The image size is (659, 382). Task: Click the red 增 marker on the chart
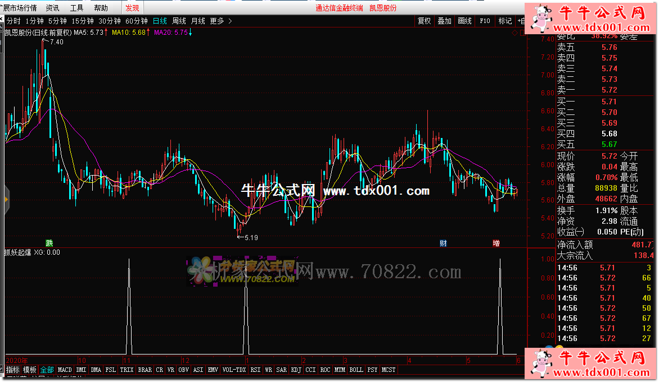point(496,243)
